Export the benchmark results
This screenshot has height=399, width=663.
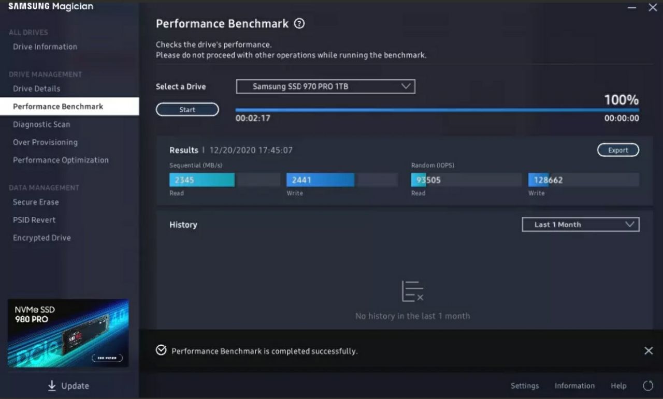(x=618, y=150)
